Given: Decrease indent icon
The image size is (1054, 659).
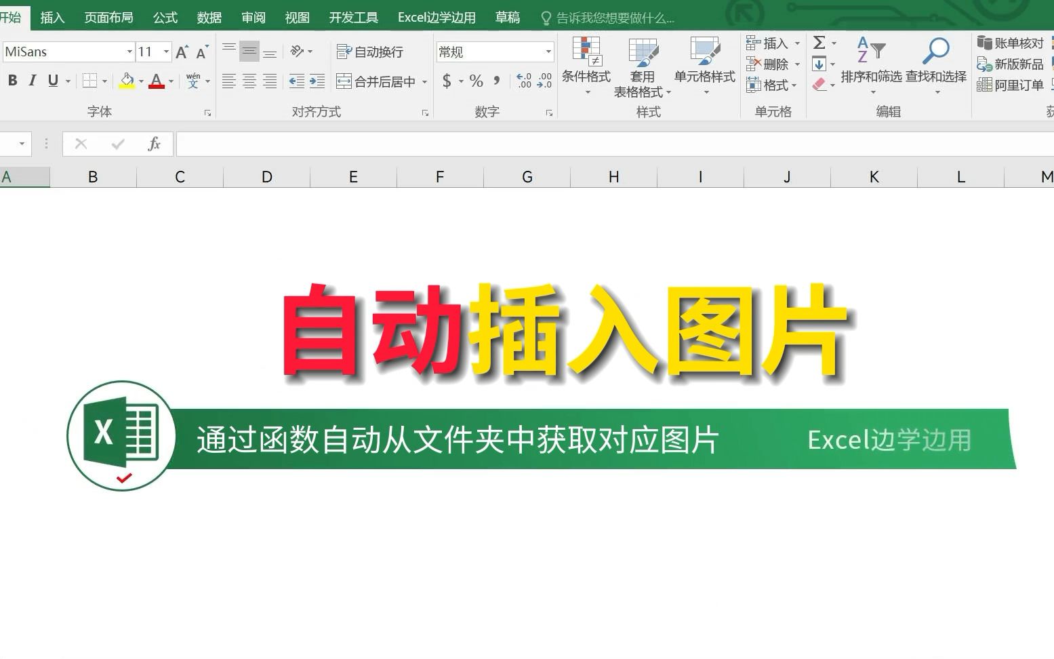Looking at the screenshot, I should (297, 81).
